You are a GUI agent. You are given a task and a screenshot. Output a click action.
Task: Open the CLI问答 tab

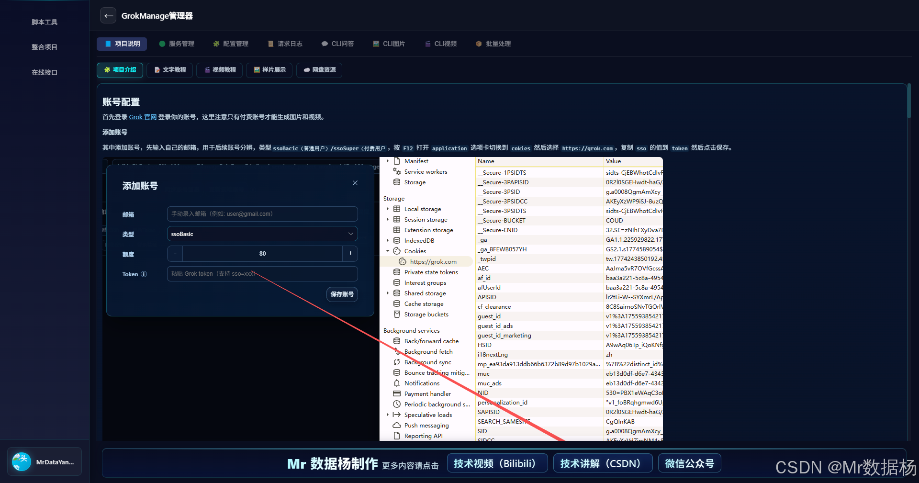coord(337,44)
